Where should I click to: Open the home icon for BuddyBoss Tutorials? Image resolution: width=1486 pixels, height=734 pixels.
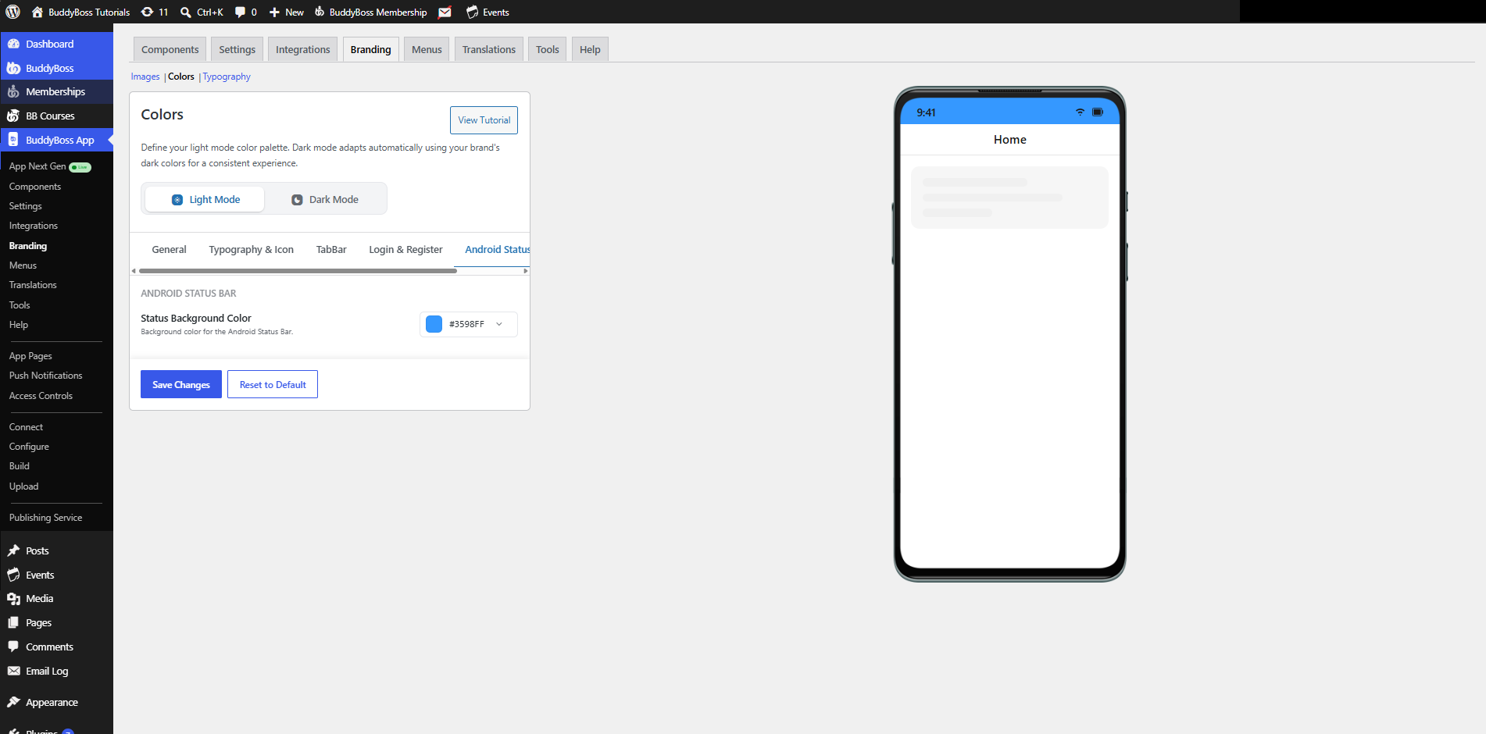coord(37,12)
